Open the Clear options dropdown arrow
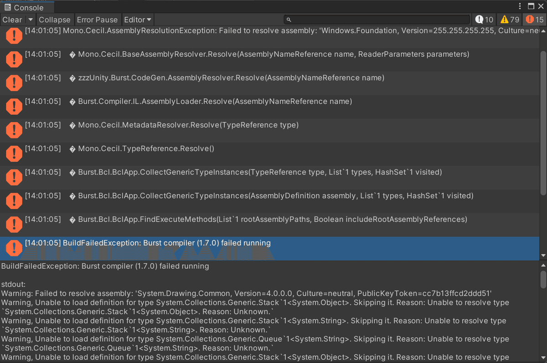 30,20
